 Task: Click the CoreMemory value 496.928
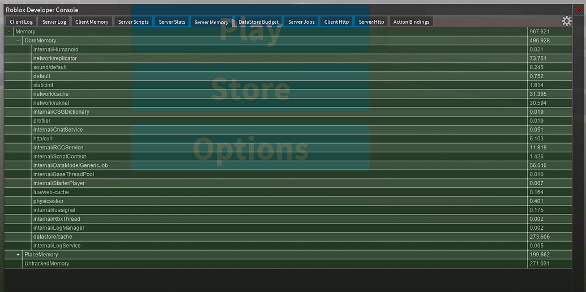(x=539, y=41)
